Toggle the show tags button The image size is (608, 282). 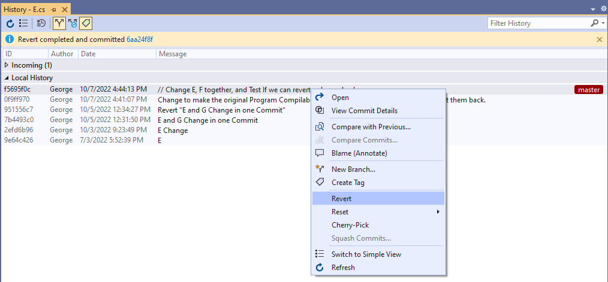click(x=86, y=23)
